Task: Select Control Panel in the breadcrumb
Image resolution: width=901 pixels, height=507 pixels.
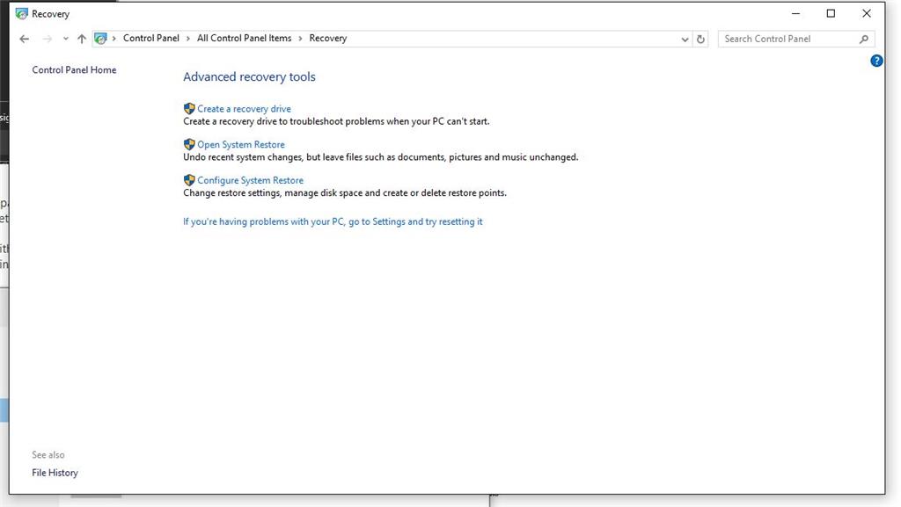Action: pos(151,39)
